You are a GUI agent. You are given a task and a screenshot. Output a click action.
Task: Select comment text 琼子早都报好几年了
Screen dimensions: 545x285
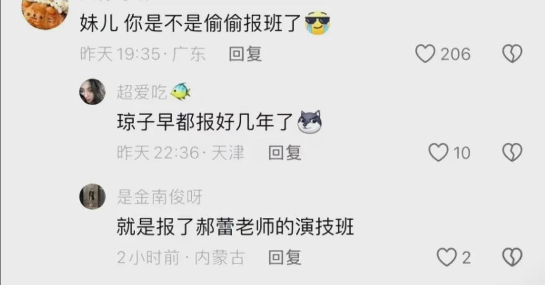[x=205, y=122]
